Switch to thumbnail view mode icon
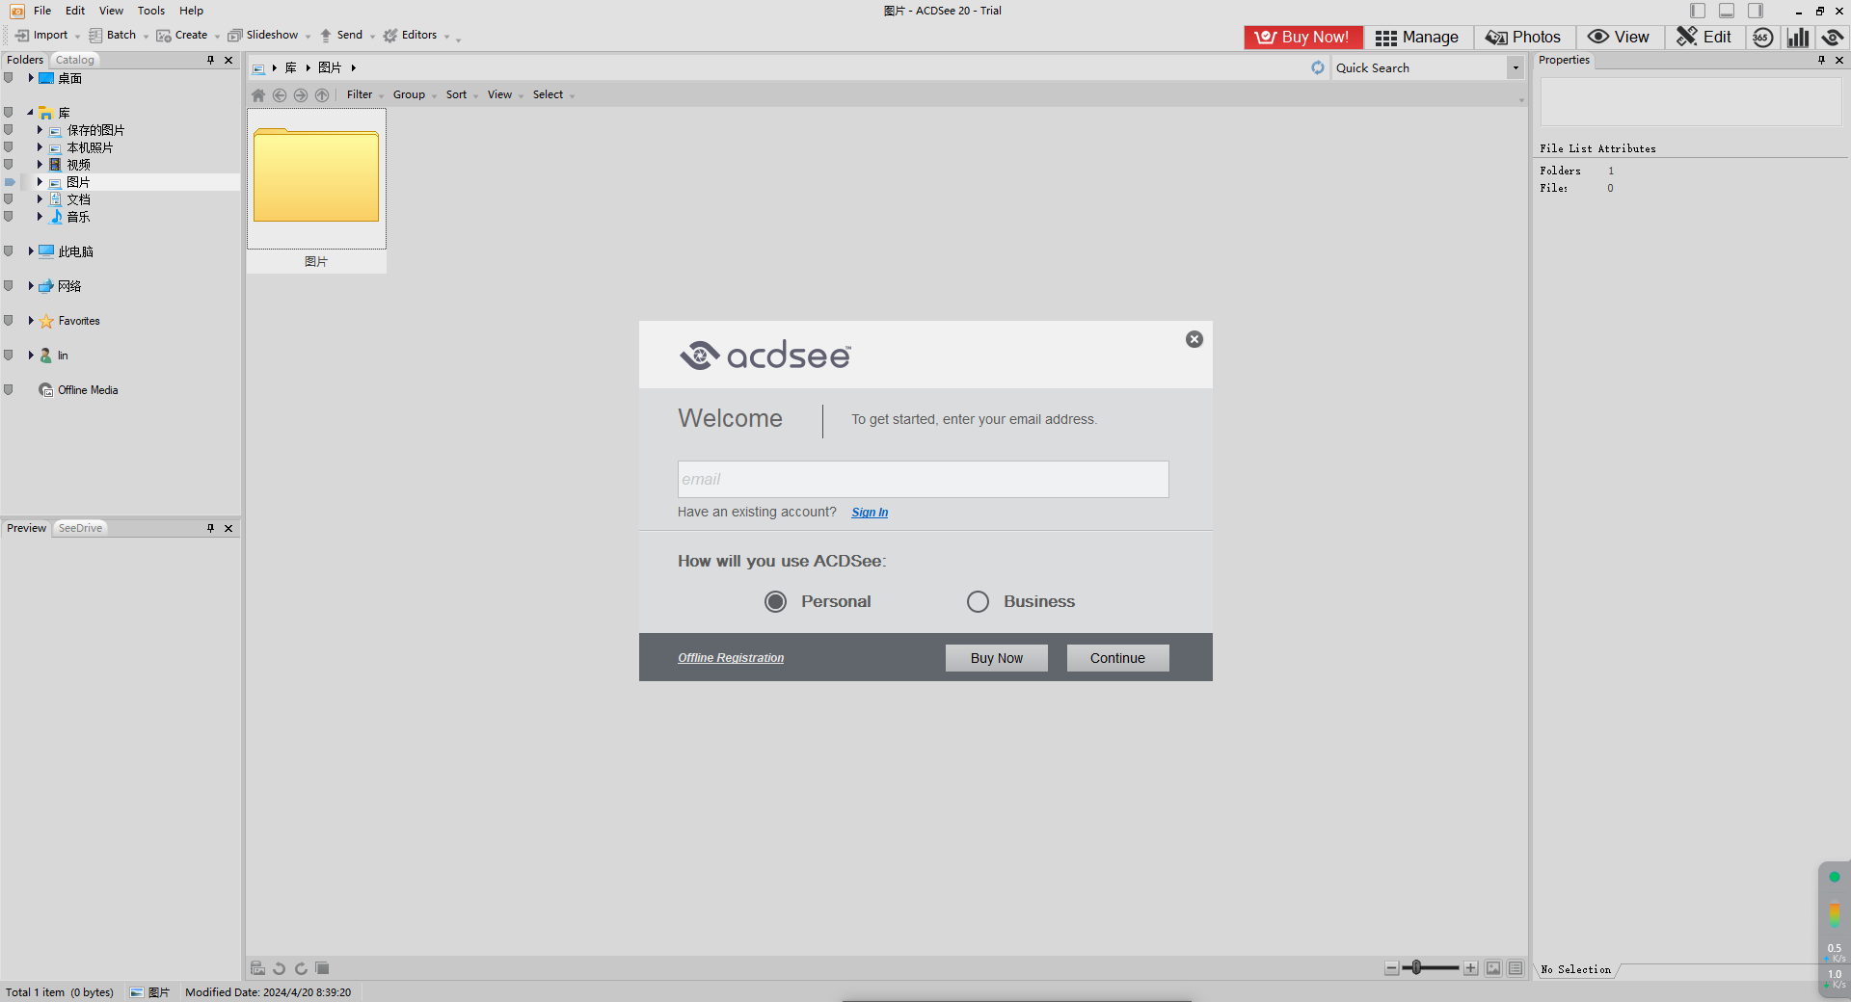1851x1002 pixels. click(1493, 968)
